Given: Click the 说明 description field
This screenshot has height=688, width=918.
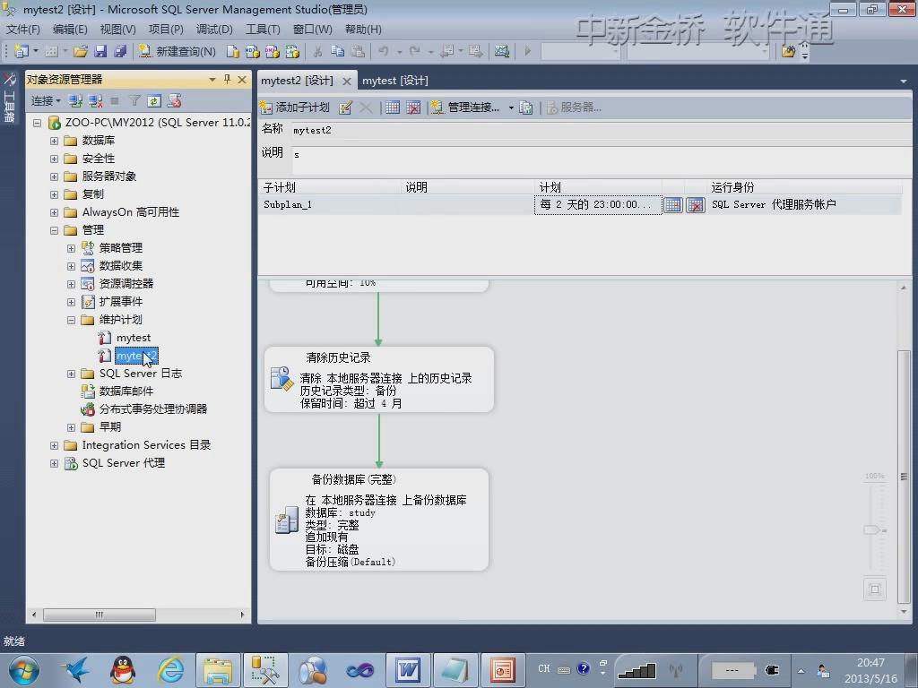Looking at the screenshot, I should coord(601,160).
